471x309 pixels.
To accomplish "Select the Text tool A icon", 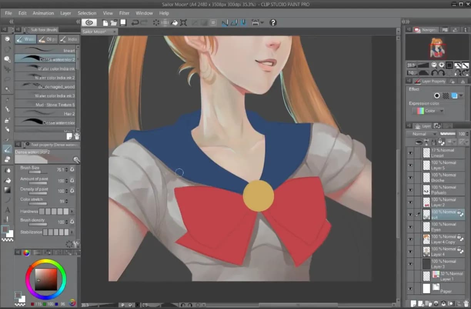I will [x=7, y=210].
